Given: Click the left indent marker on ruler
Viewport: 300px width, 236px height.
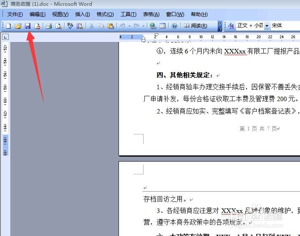Looking at the screenshot, I should [143, 41].
